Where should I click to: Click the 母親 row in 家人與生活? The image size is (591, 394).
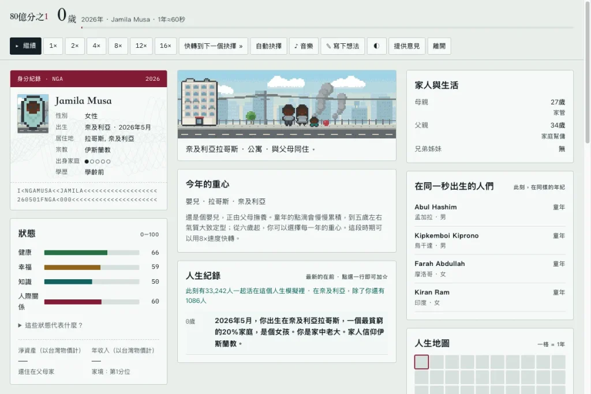pyautogui.click(x=489, y=107)
